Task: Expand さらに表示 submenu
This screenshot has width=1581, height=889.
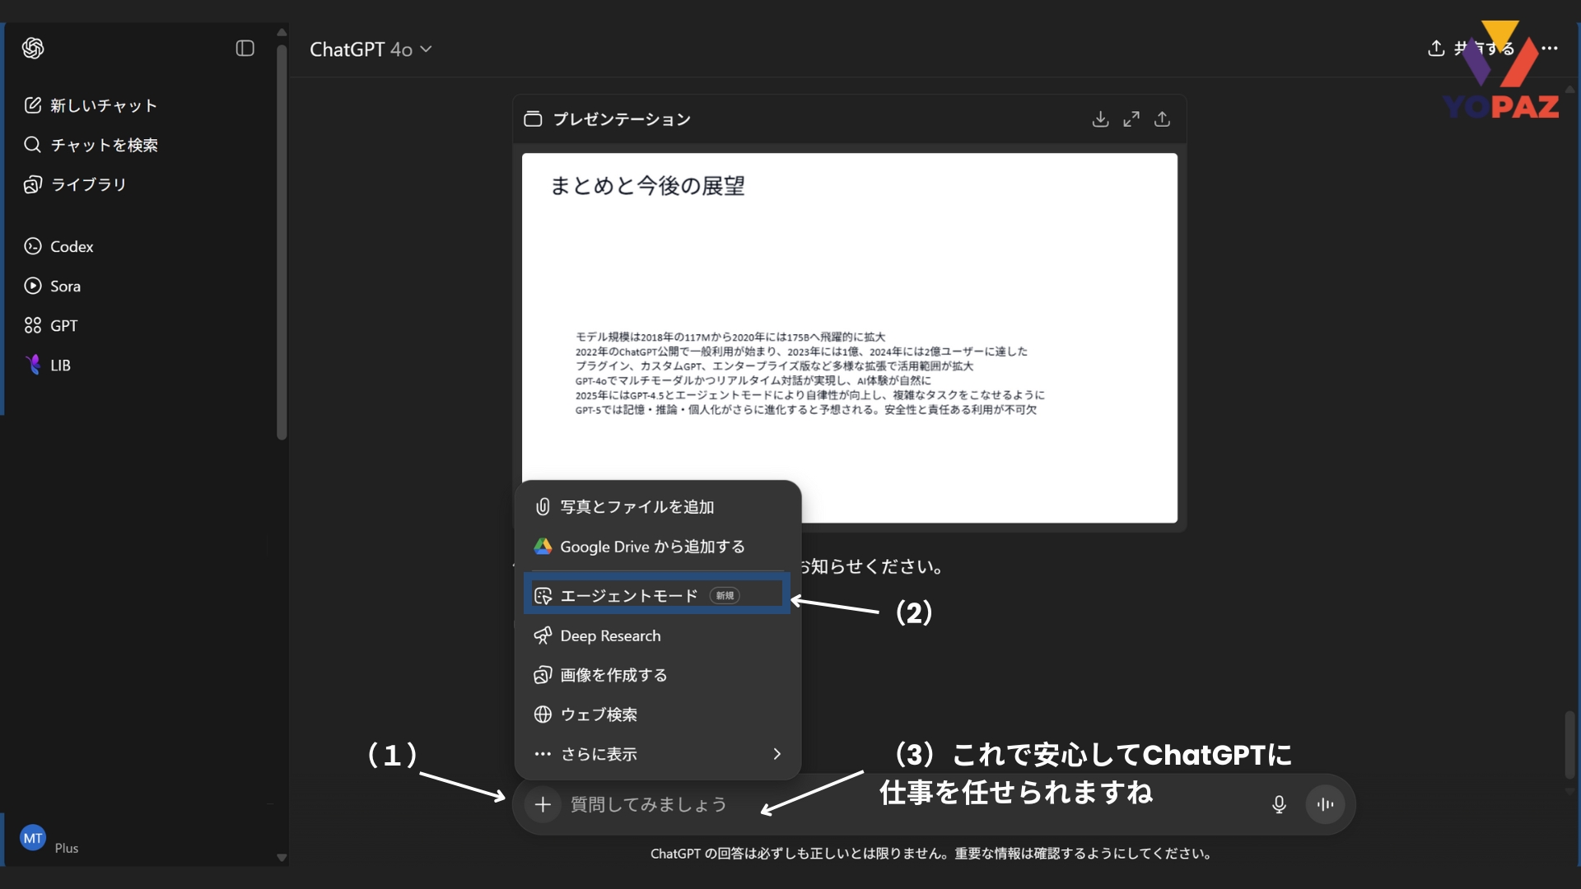Action: [x=657, y=754]
